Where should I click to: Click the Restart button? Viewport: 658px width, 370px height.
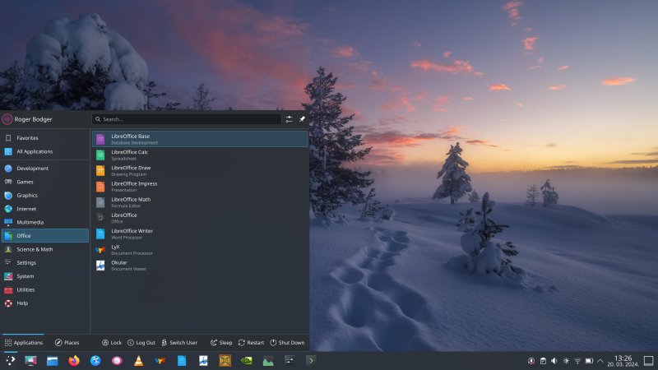(x=251, y=343)
